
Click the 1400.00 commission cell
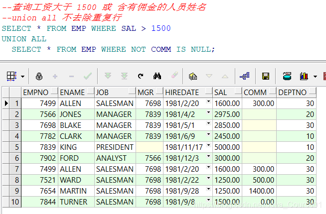click(259, 191)
